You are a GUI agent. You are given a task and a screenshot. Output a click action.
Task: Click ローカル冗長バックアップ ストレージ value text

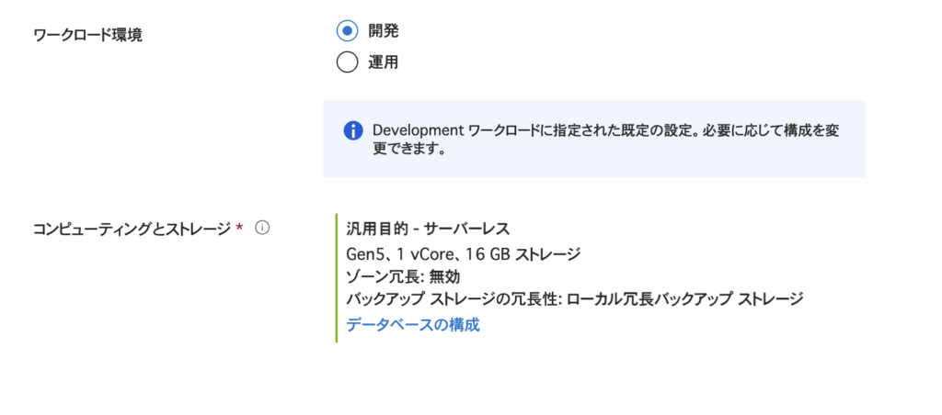click(686, 299)
